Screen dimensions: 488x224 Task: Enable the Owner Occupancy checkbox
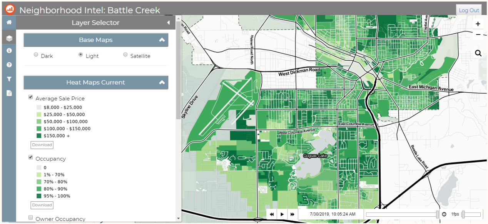coord(31,218)
